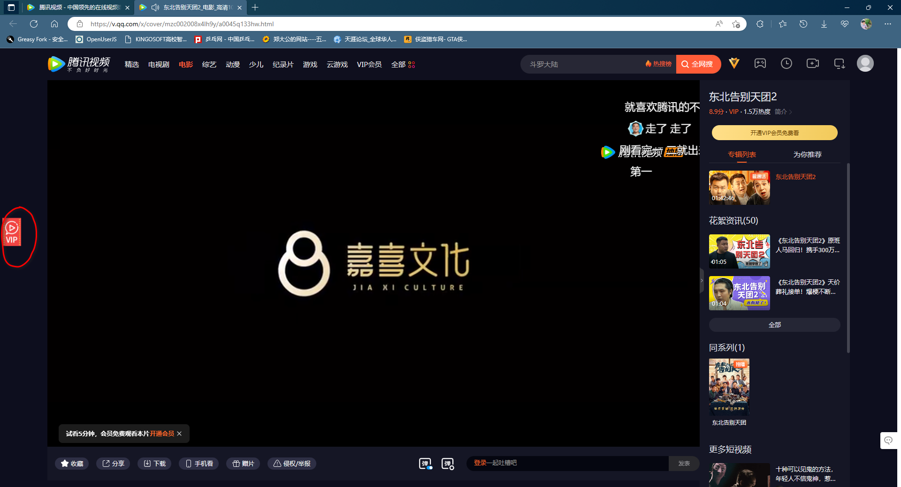Viewport: 901px width, 487px height.
Task: Open Edge profile picture in toolbar
Action: pos(866,24)
